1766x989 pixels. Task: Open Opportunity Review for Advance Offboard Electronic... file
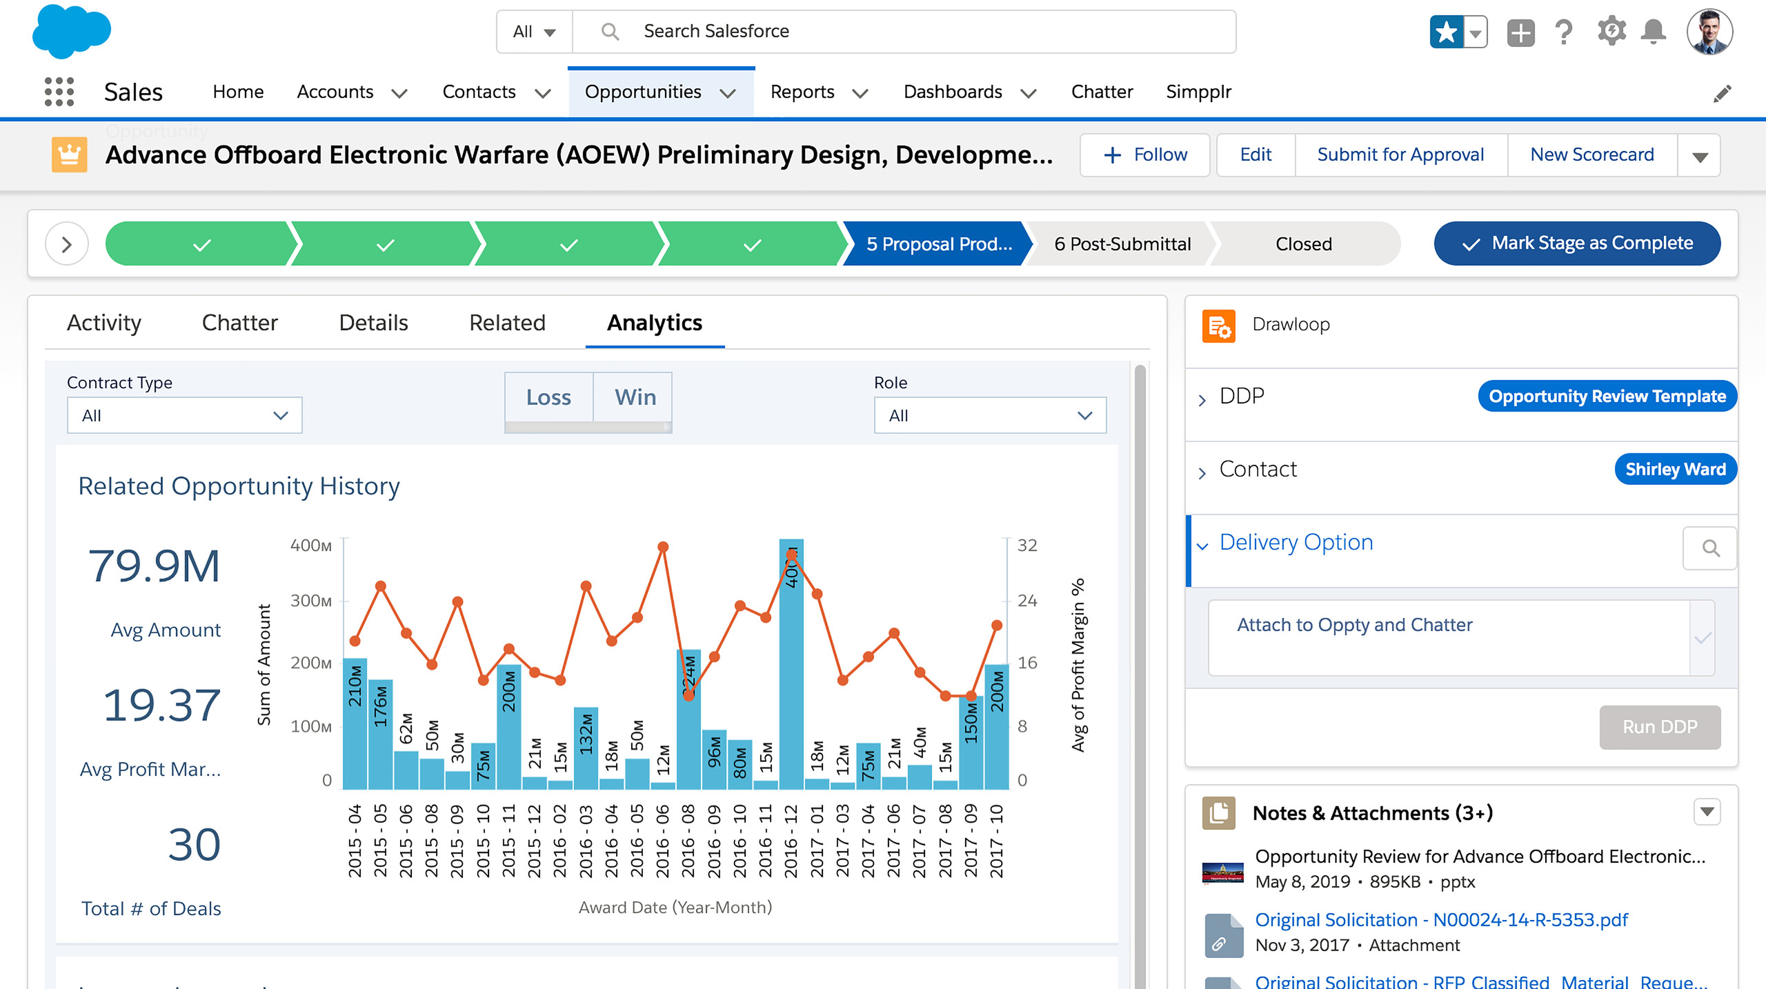[x=1480, y=857]
